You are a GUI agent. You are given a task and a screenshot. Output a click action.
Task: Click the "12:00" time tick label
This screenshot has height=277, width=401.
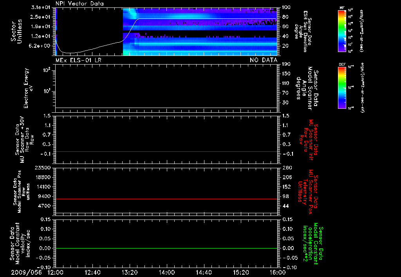56,272
